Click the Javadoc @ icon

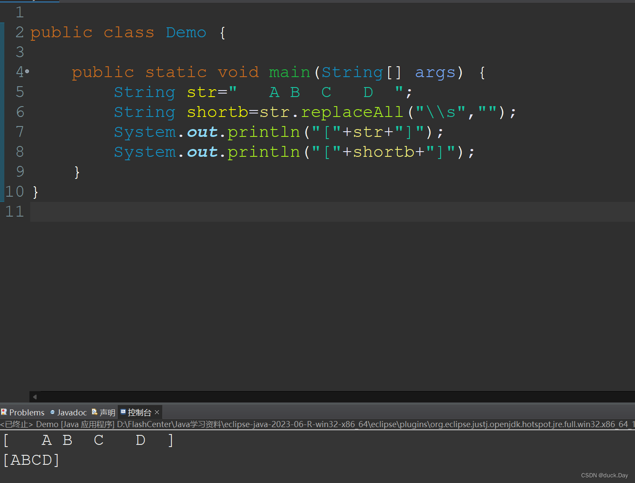click(53, 412)
